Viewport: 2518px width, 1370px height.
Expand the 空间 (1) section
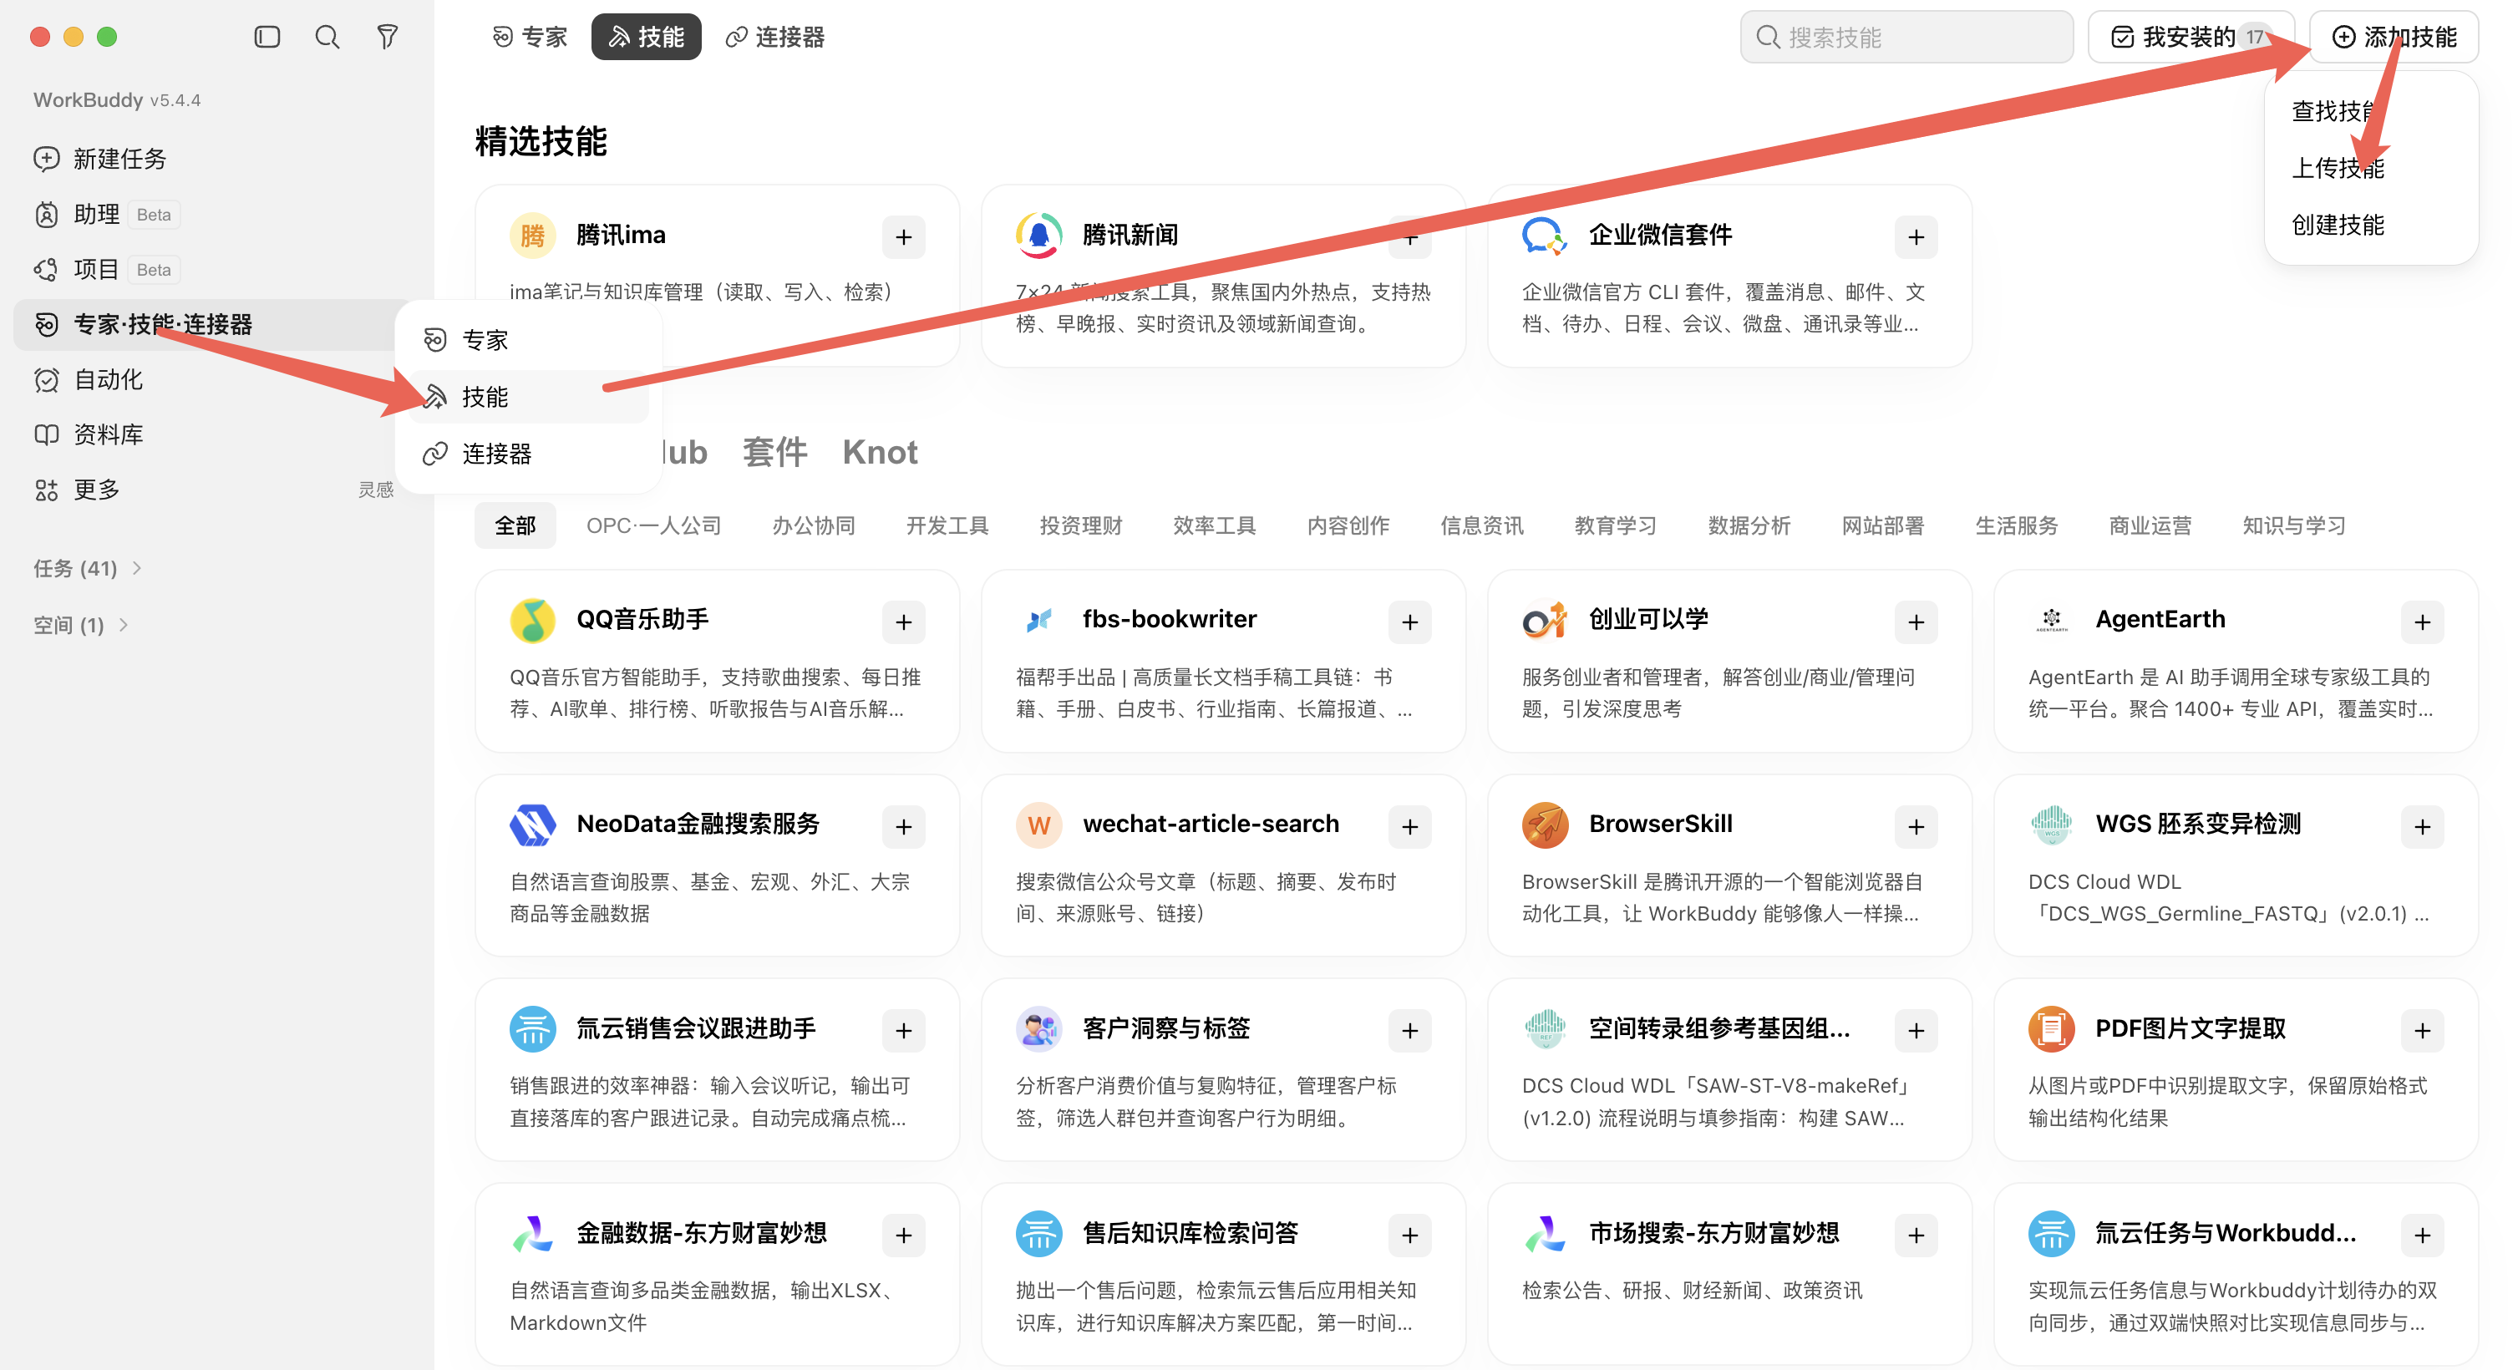point(81,626)
